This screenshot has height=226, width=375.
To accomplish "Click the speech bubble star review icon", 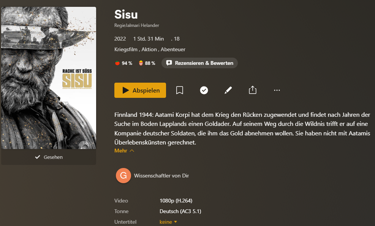I will 169,63.
